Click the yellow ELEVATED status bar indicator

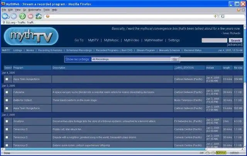[221, 153]
